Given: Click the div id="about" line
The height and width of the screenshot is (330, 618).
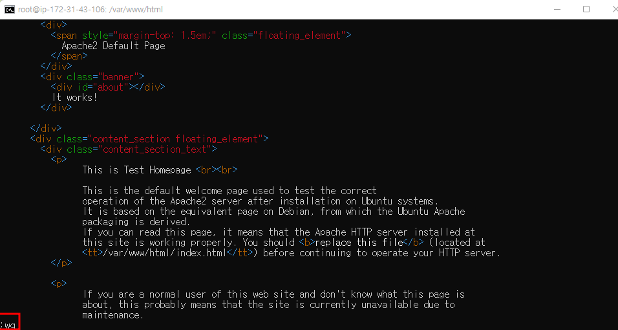Looking at the screenshot, I should pyautogui.click(x=108, y=87).
